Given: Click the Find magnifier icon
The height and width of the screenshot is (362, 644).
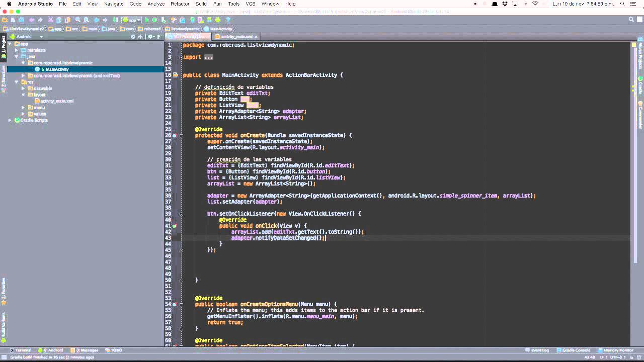Looking at the screenshot, I should (x=77, y=20).
